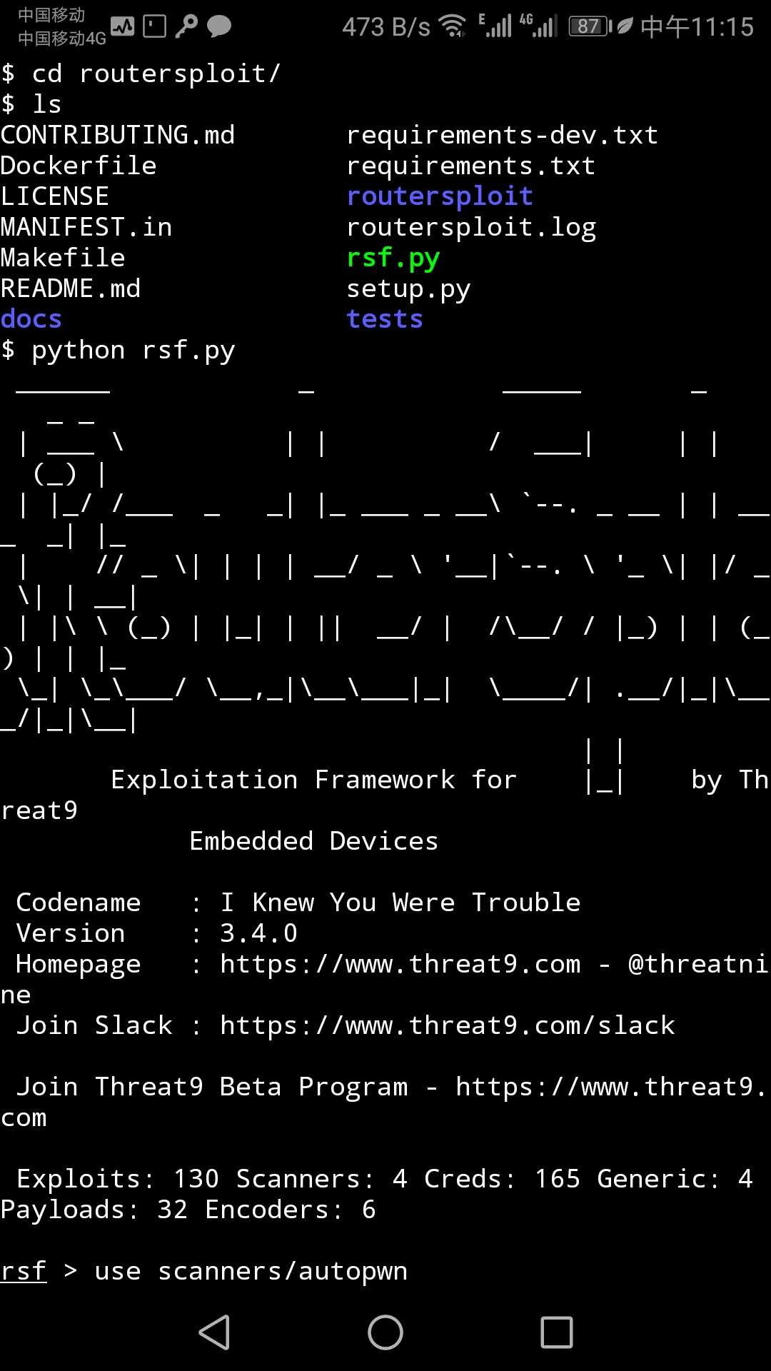
Task: Tap the underlined rsf prompt
Action: click(x=24, y=1271)
